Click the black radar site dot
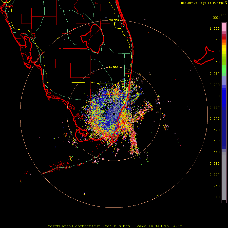This screenshot has width=228, height=228. point(114,114)
